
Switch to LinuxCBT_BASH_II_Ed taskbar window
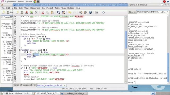click(46, 93)
